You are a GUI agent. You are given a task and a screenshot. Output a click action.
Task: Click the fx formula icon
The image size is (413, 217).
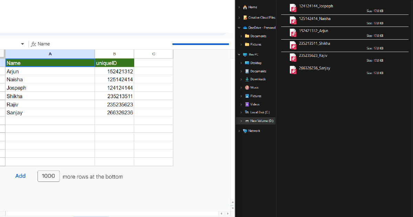point(33,44)
